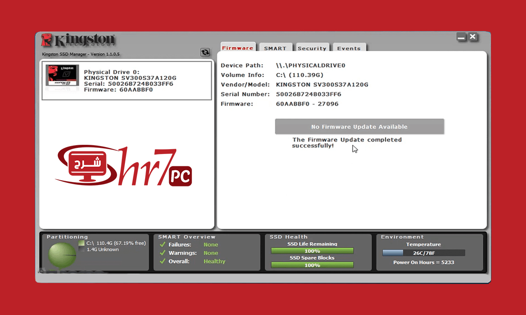Click the 1.4G Unknown partition label
Image resolution: width=526 pixels, height=315 pixels.
click(103, 249)
